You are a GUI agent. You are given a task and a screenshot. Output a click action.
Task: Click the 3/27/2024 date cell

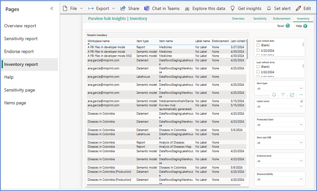[x=237, y=47]
